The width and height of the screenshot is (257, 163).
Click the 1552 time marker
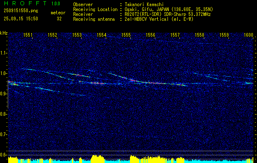(52, 35)
